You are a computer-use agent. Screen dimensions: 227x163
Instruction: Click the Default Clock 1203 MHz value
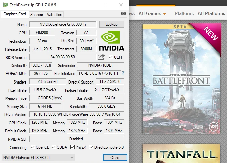(39, 131)
